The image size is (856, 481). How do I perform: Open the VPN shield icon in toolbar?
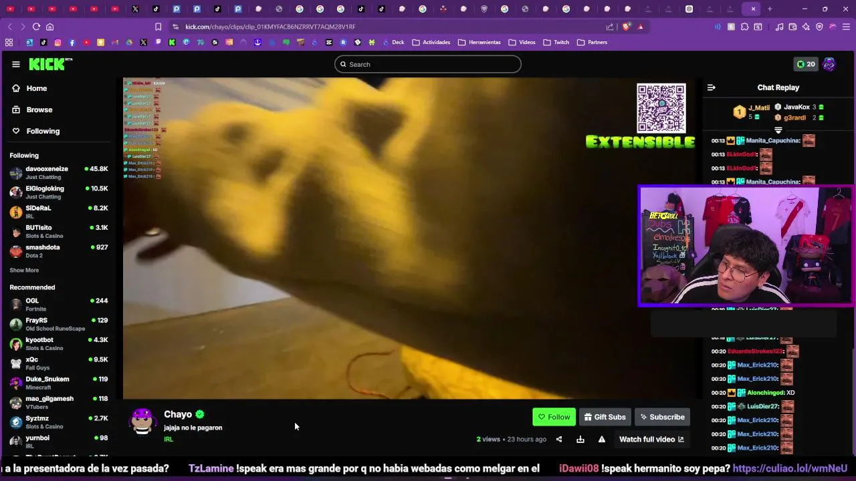(819, 27)
